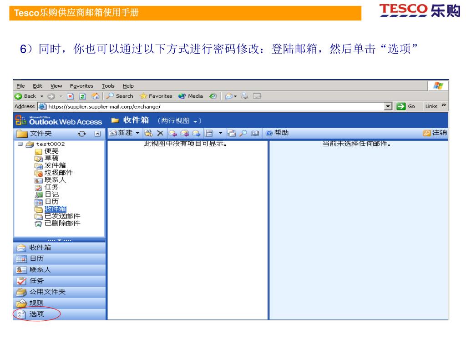Viewport: 466px width, 349px height.
Task: Open the Help menu
Action: (x=128, y=86)
